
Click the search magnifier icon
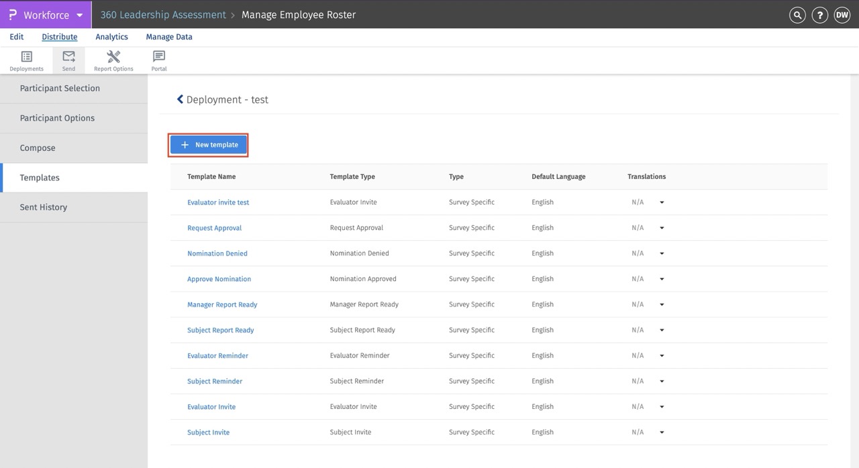pyautogui.click(x=797, y=15)
